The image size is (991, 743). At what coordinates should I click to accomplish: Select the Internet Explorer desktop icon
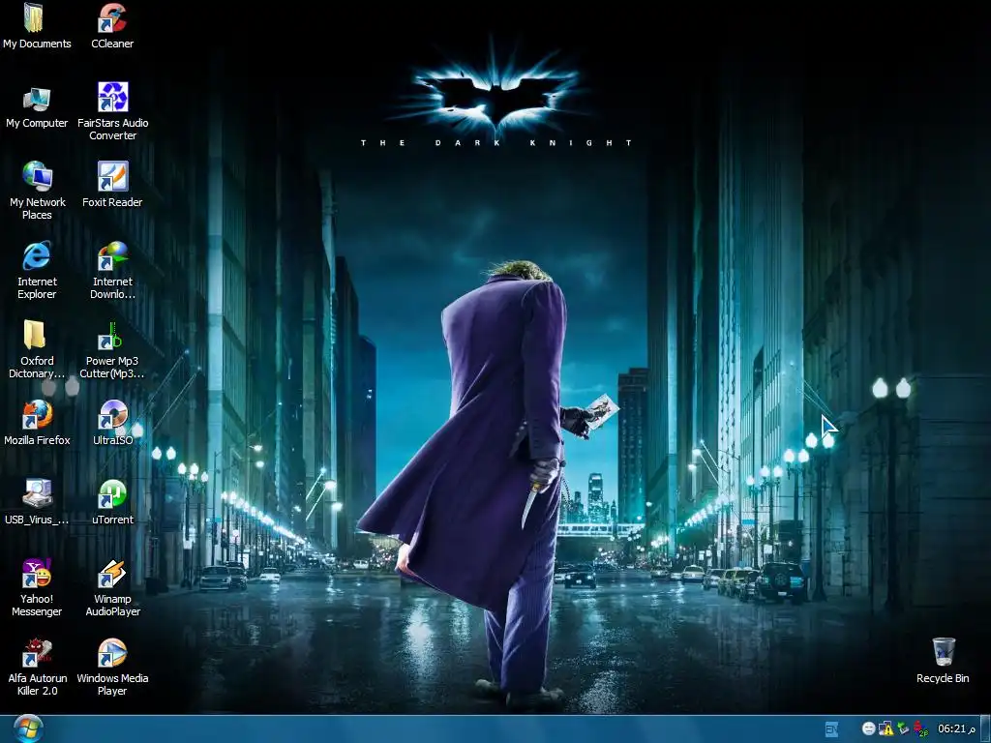click(37, 255)
